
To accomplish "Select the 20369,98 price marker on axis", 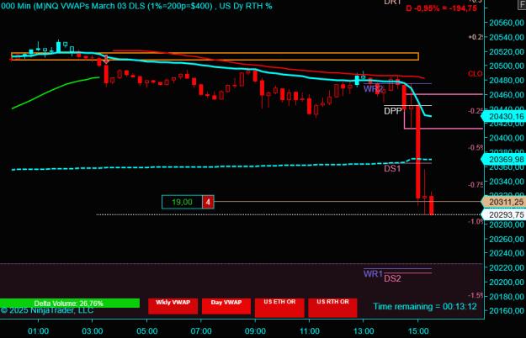I will coord(503,160).
